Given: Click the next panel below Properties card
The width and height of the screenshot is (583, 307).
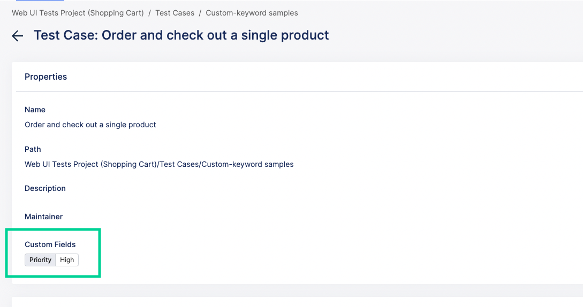Looking at the screenshot, I should (297, 302).
